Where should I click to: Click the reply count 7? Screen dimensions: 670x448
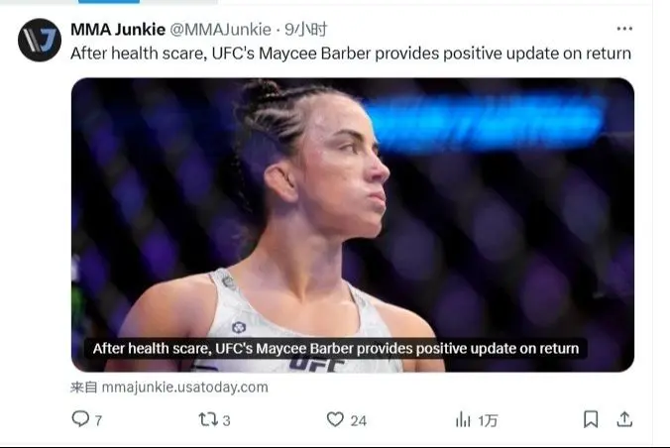pos(98,420)
